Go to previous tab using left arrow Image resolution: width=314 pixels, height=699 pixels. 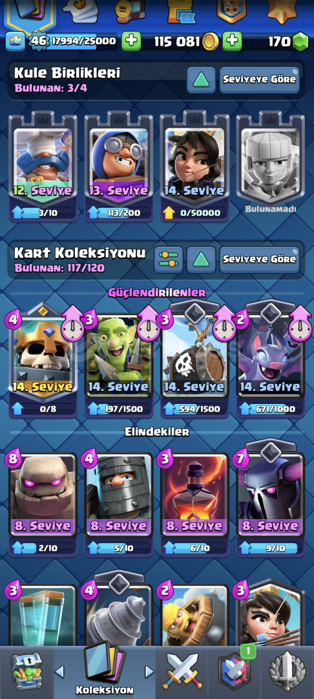pos(59,672)
